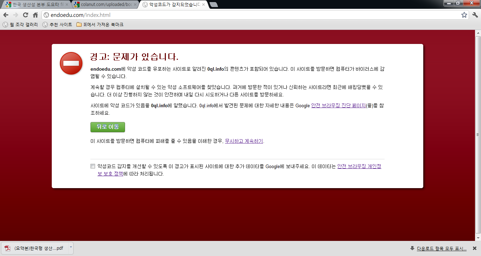
Task: Open the 안전 브라우징 진단 페이지 link
Action: pos(339,105)
